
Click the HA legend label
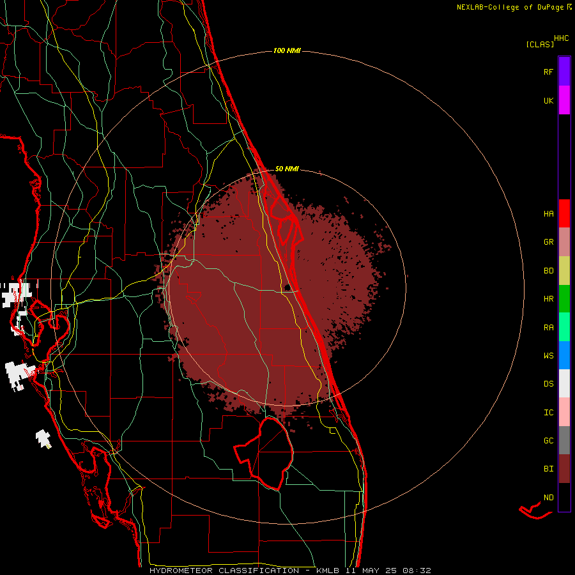(548, 214)
